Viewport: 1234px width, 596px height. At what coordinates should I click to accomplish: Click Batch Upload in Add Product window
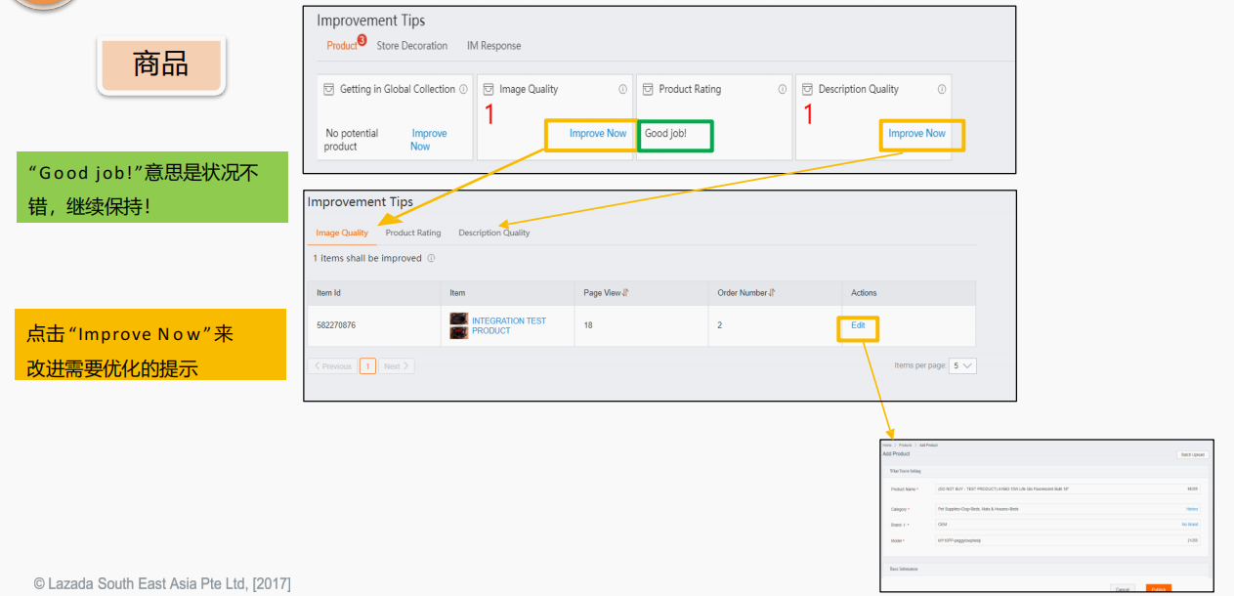pyautogui.click(x=1193, y=454)
